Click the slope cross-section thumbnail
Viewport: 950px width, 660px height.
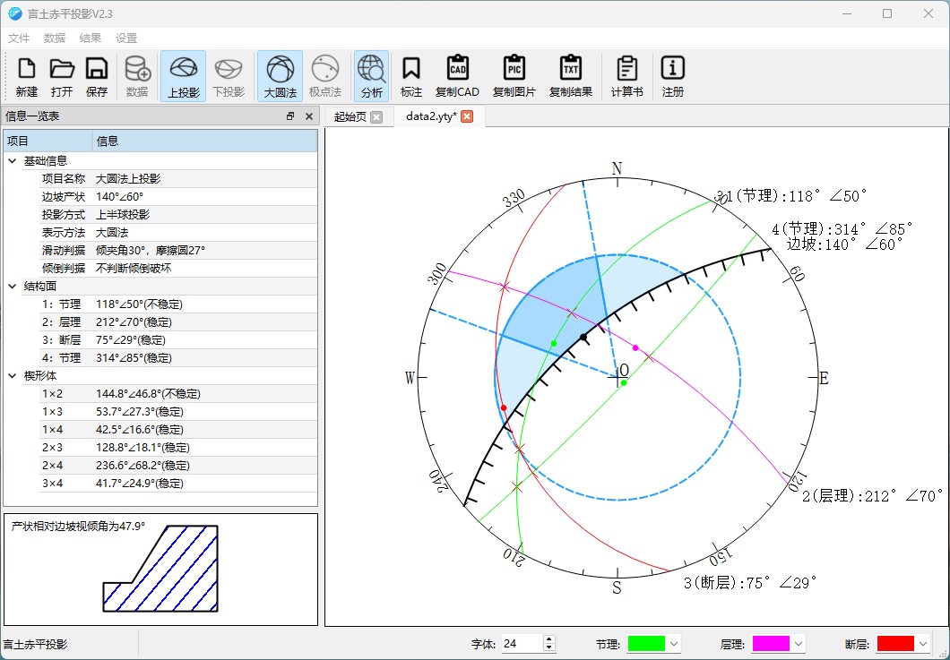point(160,569)
